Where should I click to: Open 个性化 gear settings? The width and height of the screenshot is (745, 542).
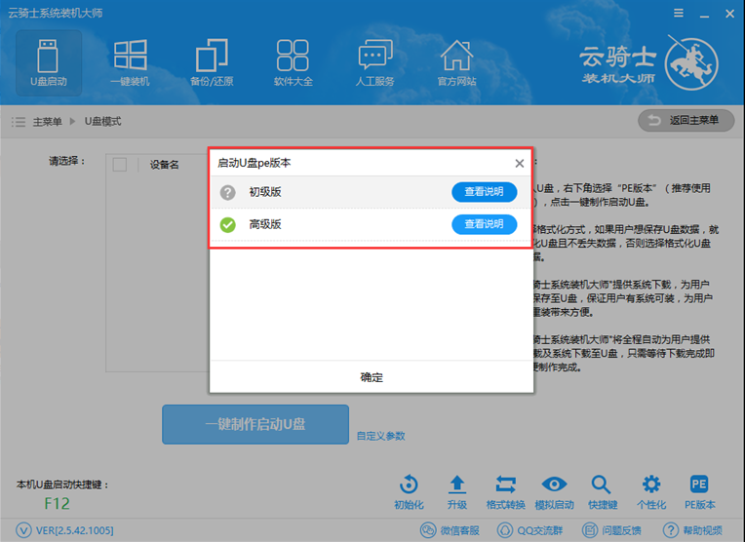coord(651,492)
